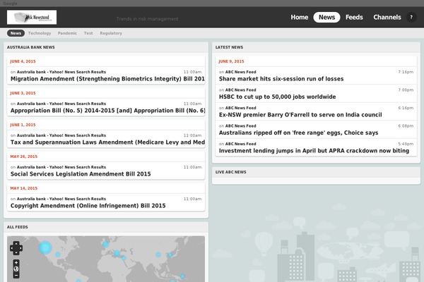Viewport: 424px width, 282px height.
Task: Click the 5:49pm timestamp
Action: (x=406, y=144)
